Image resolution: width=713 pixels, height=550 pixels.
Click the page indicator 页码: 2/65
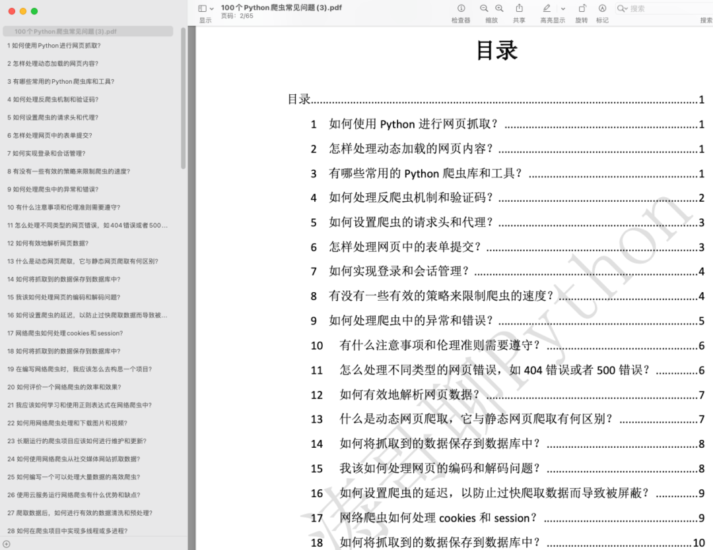(x=237, y=16)
